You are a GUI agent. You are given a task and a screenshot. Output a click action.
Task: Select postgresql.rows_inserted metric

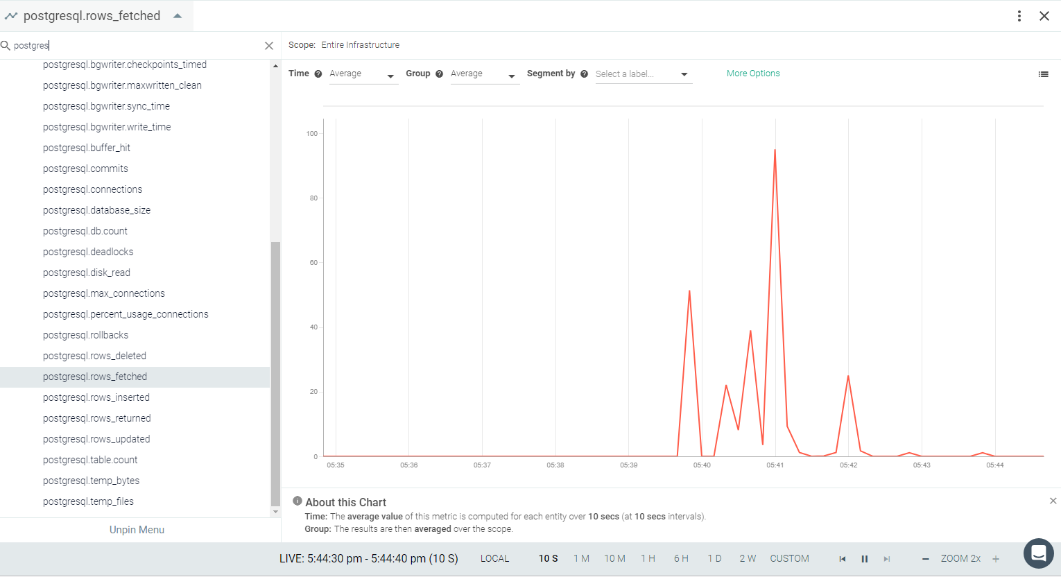point(96,397)
